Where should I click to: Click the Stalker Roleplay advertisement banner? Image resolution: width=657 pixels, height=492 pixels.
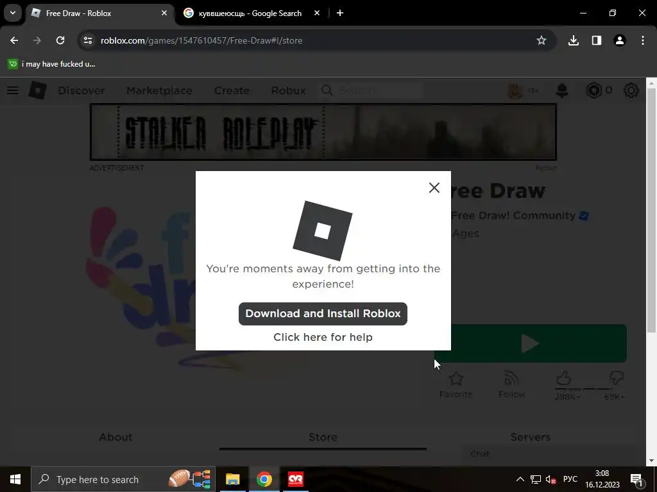323,132
